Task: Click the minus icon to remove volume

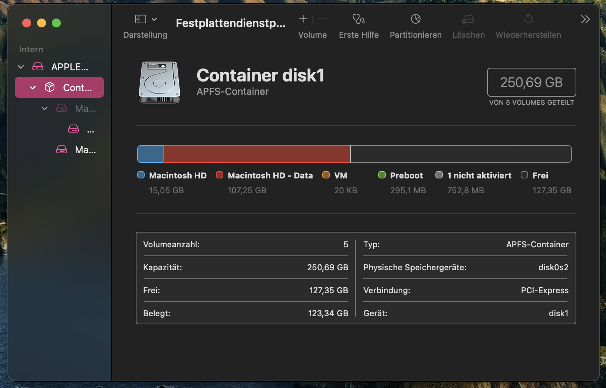Action: click(x=322, y=19)
